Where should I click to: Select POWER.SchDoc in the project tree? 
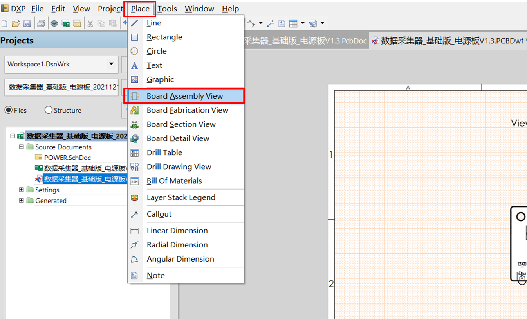pyautogui.click(x=67, y=158)
